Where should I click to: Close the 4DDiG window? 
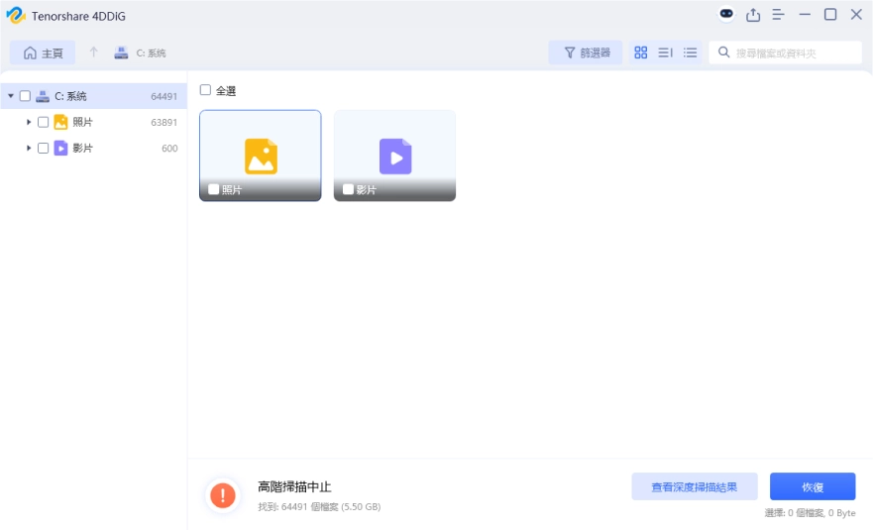click(856, 15)
